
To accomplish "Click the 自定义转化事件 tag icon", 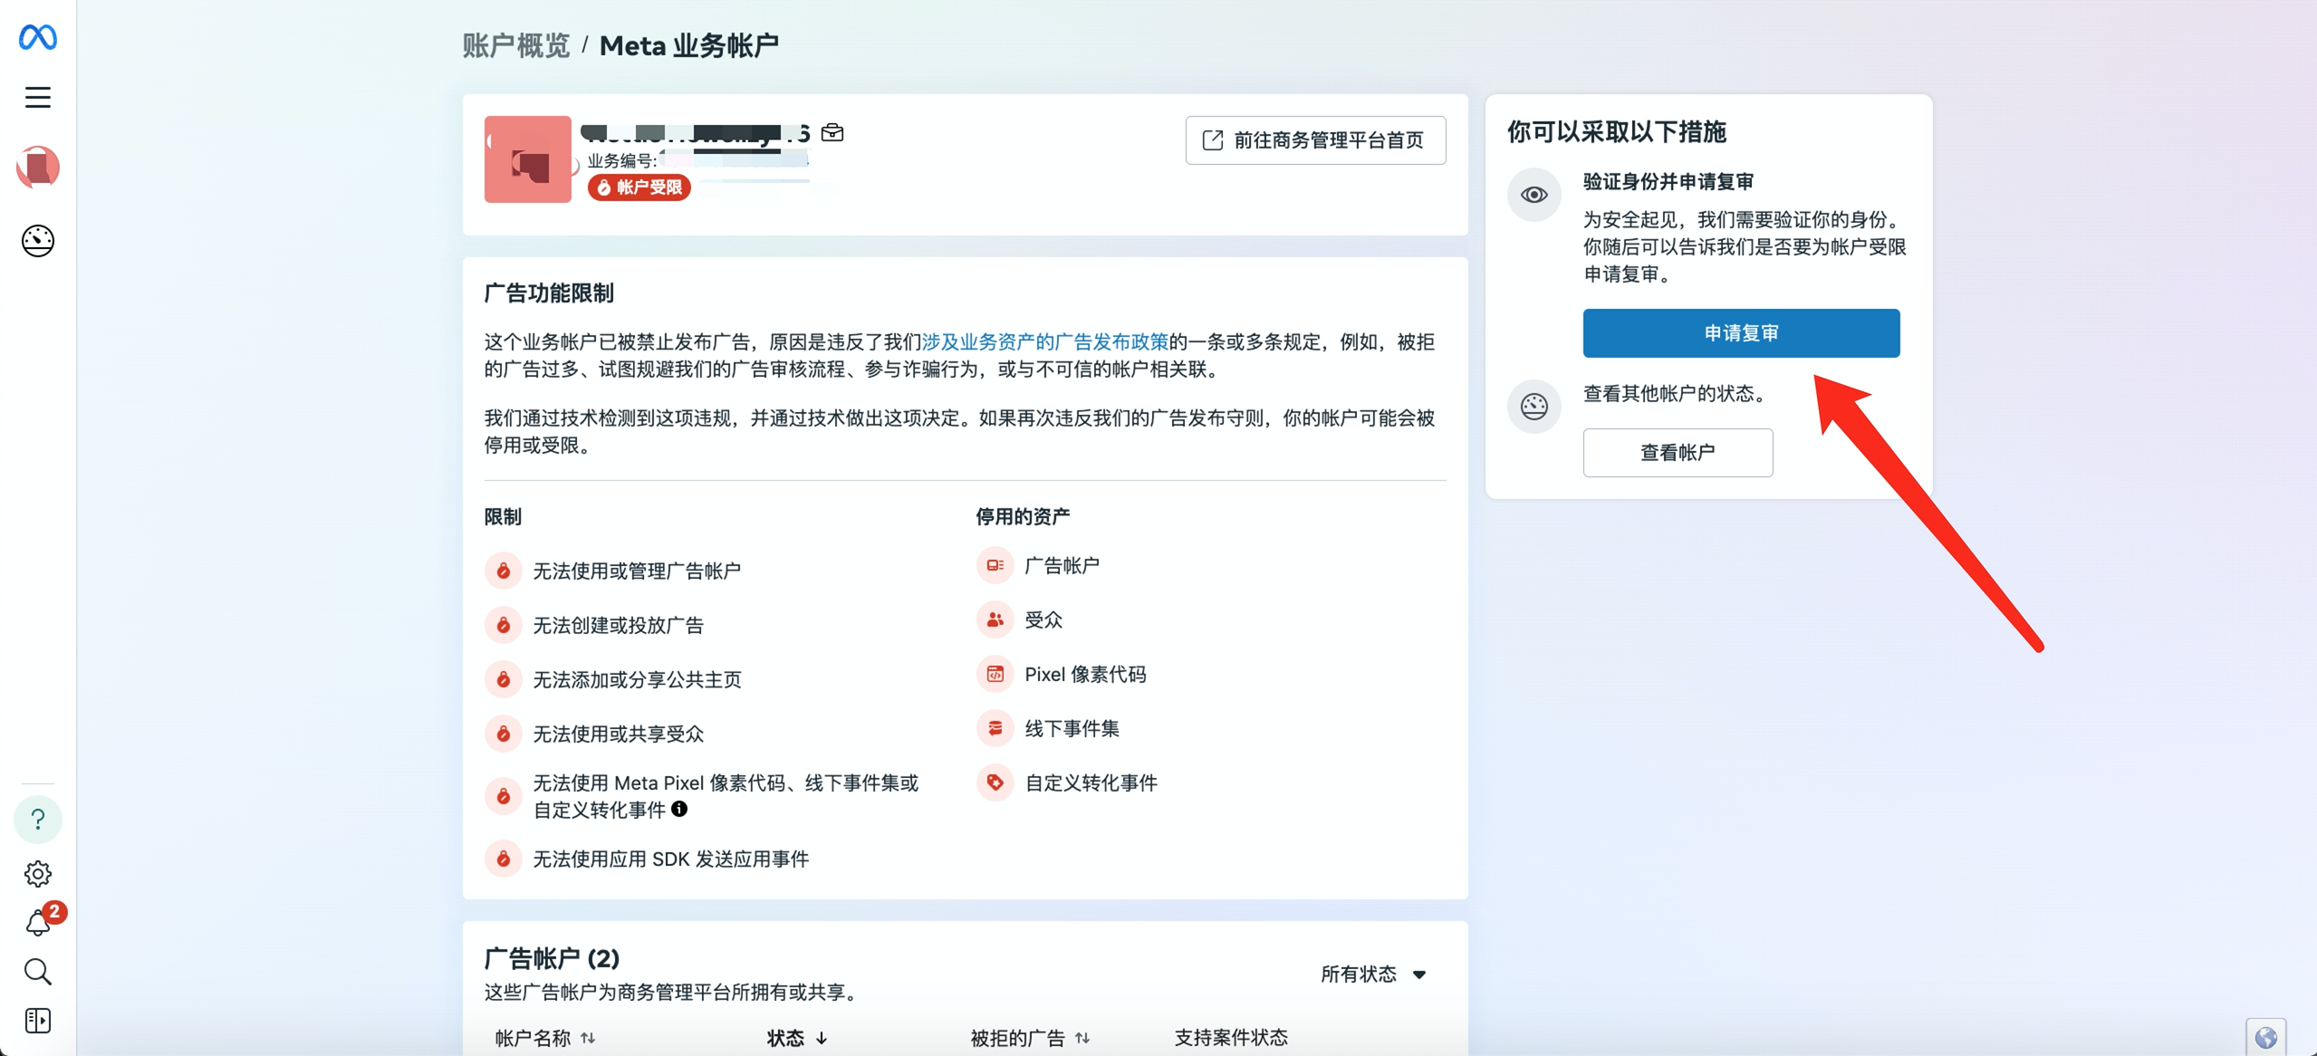I will pyautogui.click(x=995, y=782).
